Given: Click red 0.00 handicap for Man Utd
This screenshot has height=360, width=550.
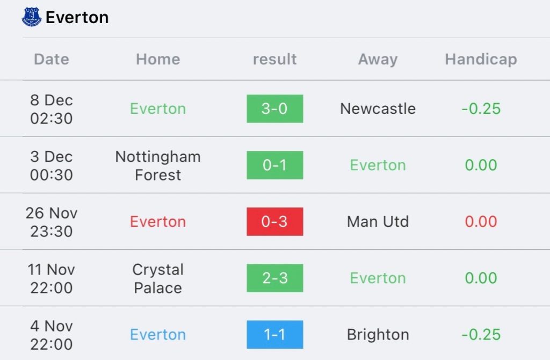Looking at the screenshot, I should (481, 221).
